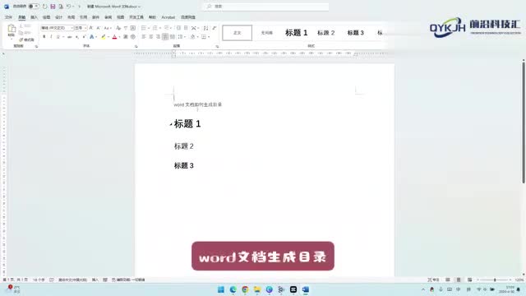Image resolution: width=526 pixels, height=296 pixels.
Task: Toggle Show/Hide paragraph marks
Action: [x=215, y=28]
